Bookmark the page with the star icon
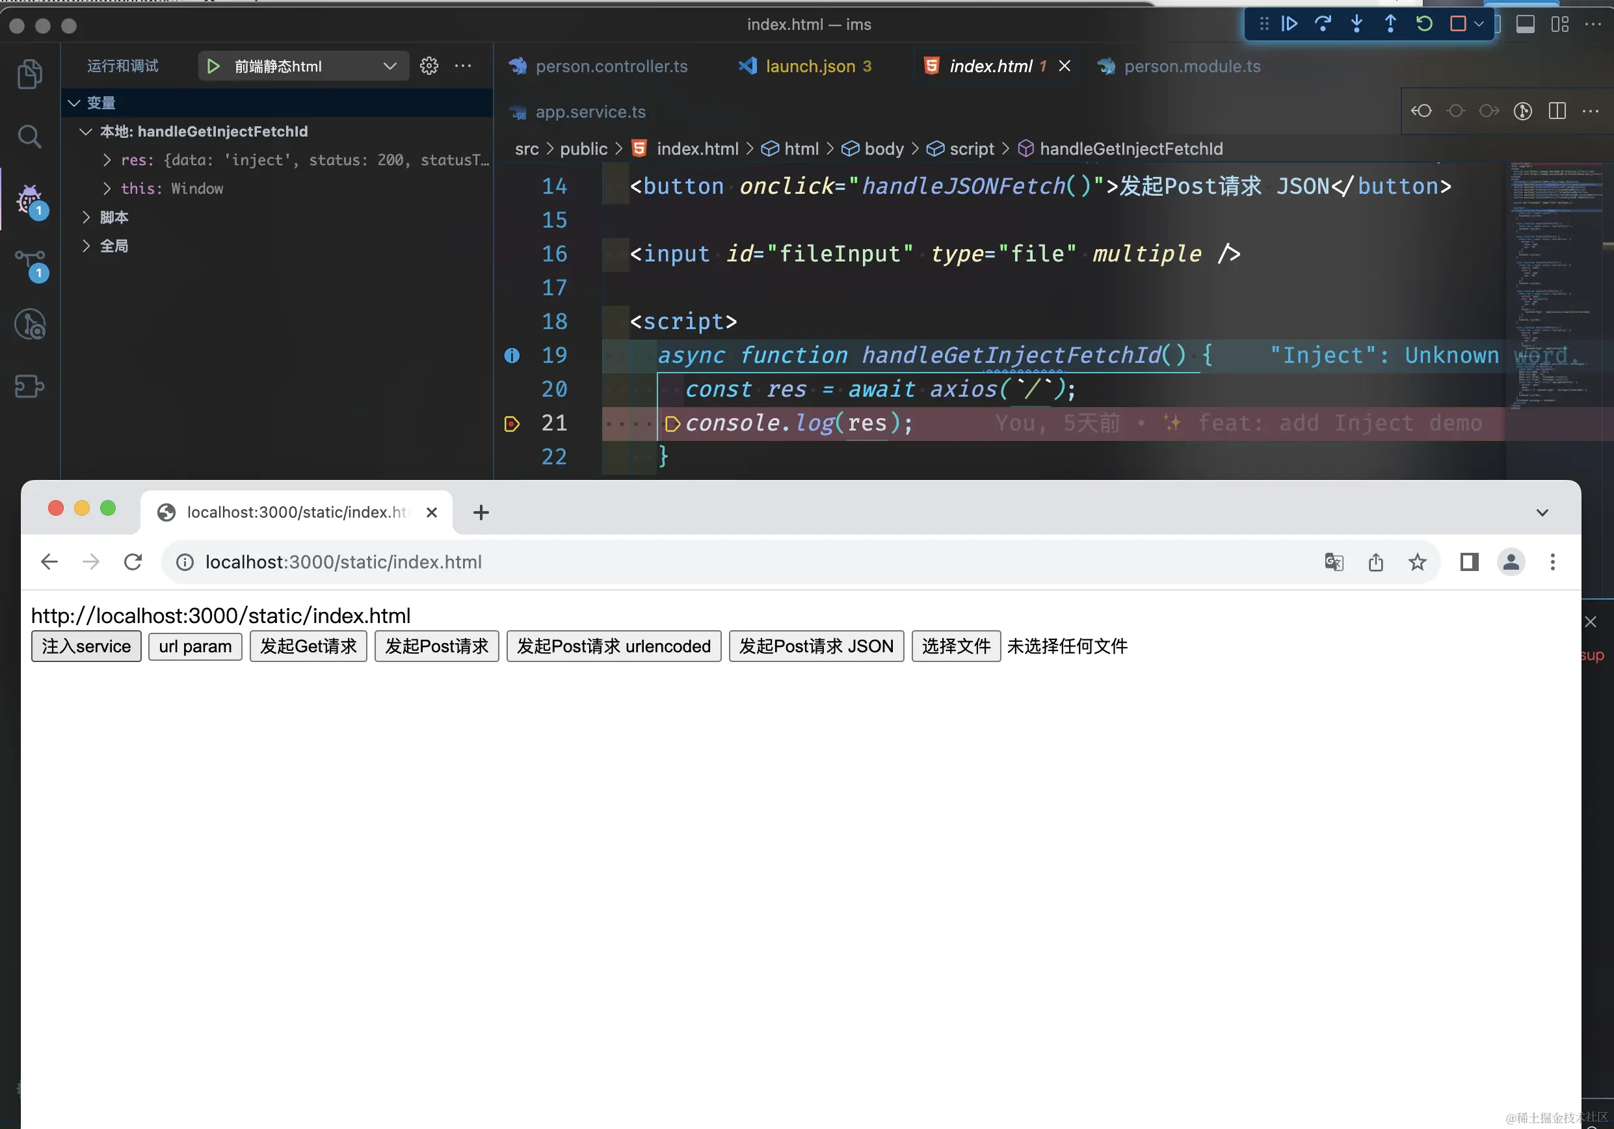The height and width of the screenshot is (1129, 1614). click(x=1417, y=562)
